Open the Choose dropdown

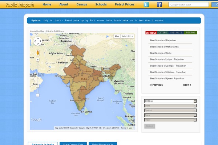[x=170, y=101]
